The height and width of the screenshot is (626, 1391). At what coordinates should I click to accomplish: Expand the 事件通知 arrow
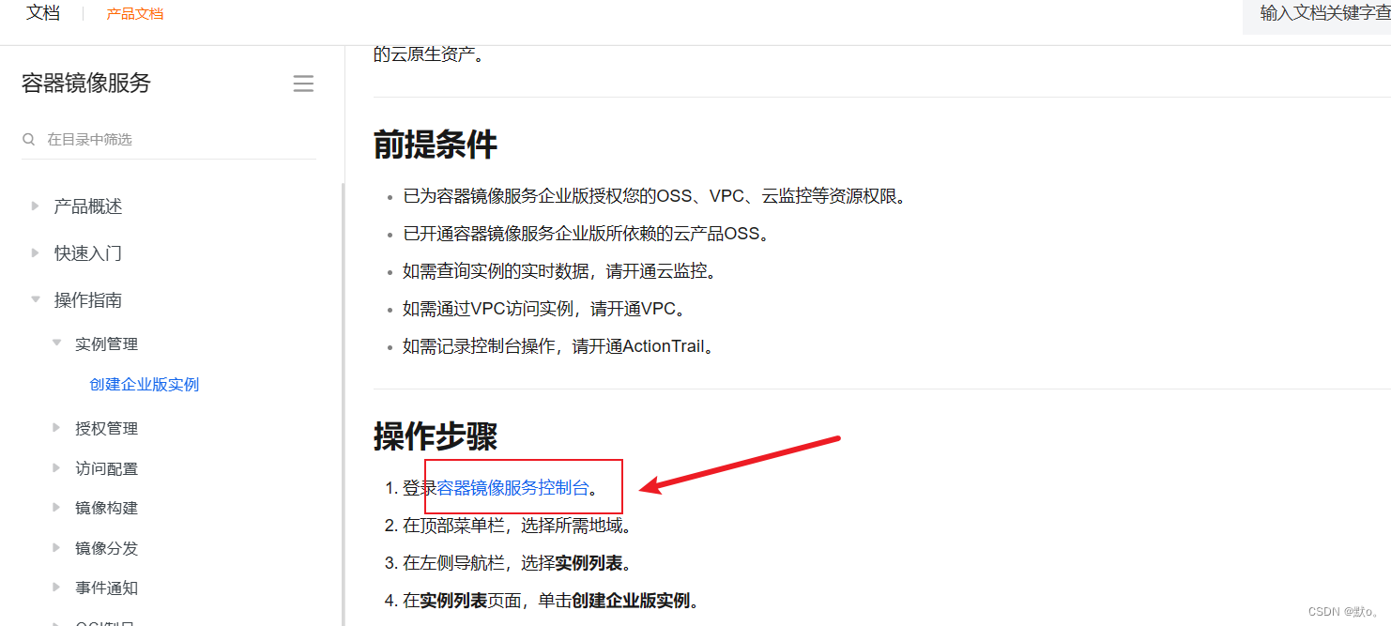[x=56, y=588]
